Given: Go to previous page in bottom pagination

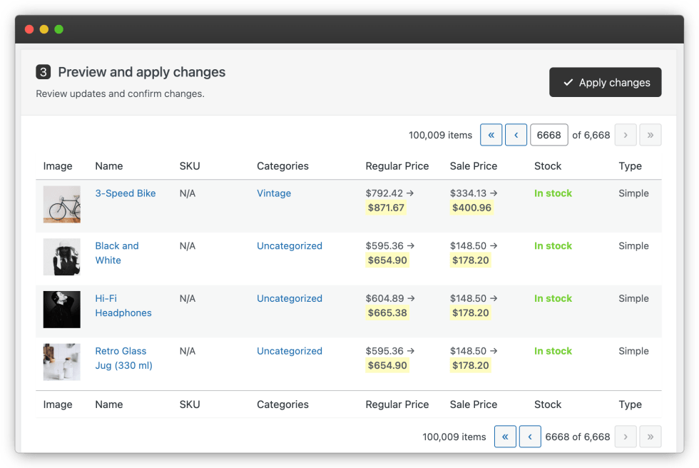Looking at the screenshot, I should point(529,437).
